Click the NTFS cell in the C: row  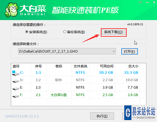tap(80, 72)
